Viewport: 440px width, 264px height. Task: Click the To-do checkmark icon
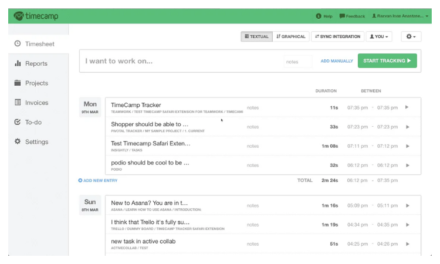tap(18, 122)
